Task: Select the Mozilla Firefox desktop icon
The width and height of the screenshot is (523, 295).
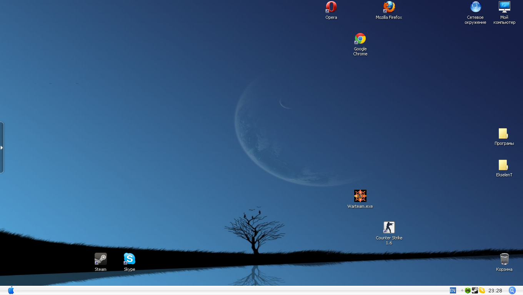Action: click(x=389, y=7)
